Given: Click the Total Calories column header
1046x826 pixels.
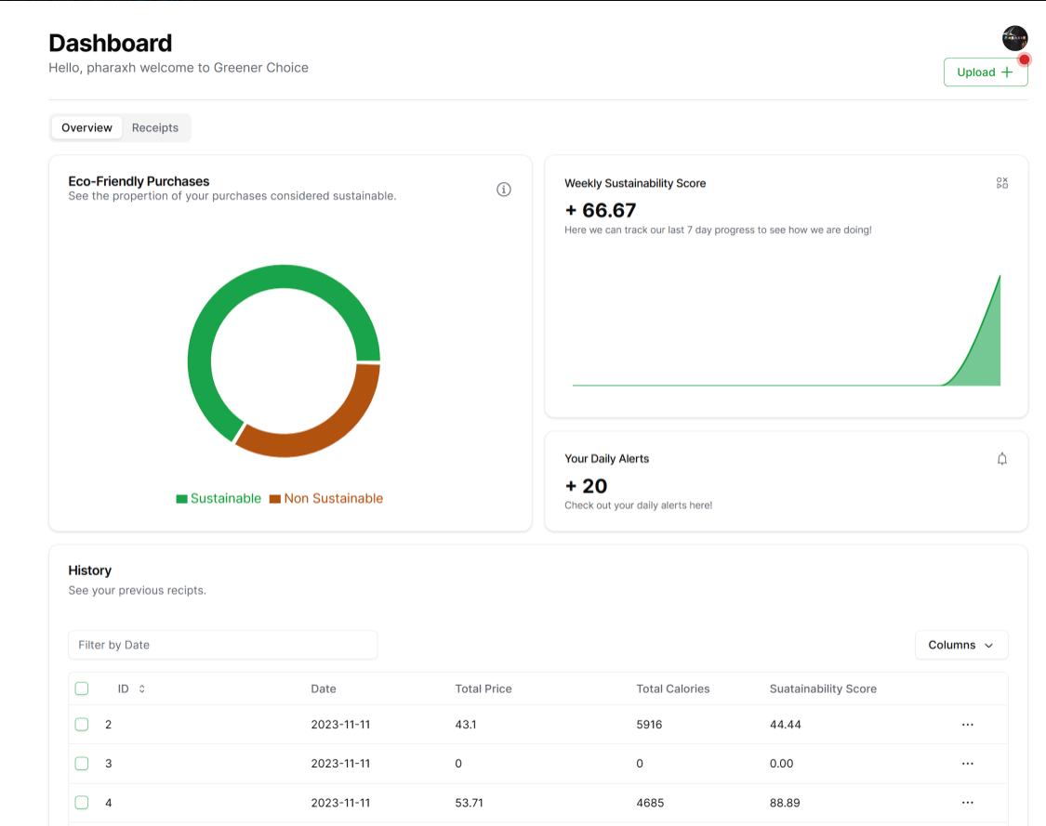Looking at the screenshot, I should pyautogui.click(x=673, y=688).
